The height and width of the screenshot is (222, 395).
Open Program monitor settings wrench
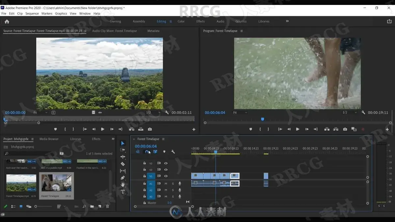point(363,112)
